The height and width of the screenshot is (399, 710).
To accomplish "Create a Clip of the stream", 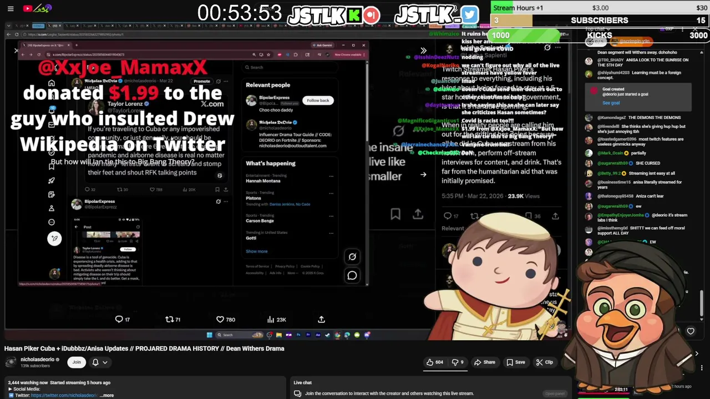I will (x=544, y=362).
